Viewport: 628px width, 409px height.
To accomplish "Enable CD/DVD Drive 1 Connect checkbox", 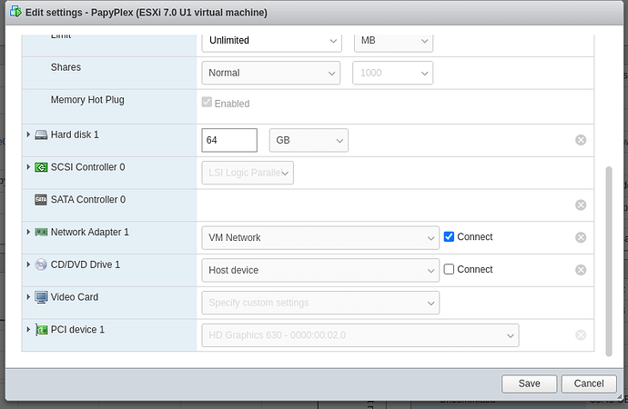I will [x=449, y=269].
